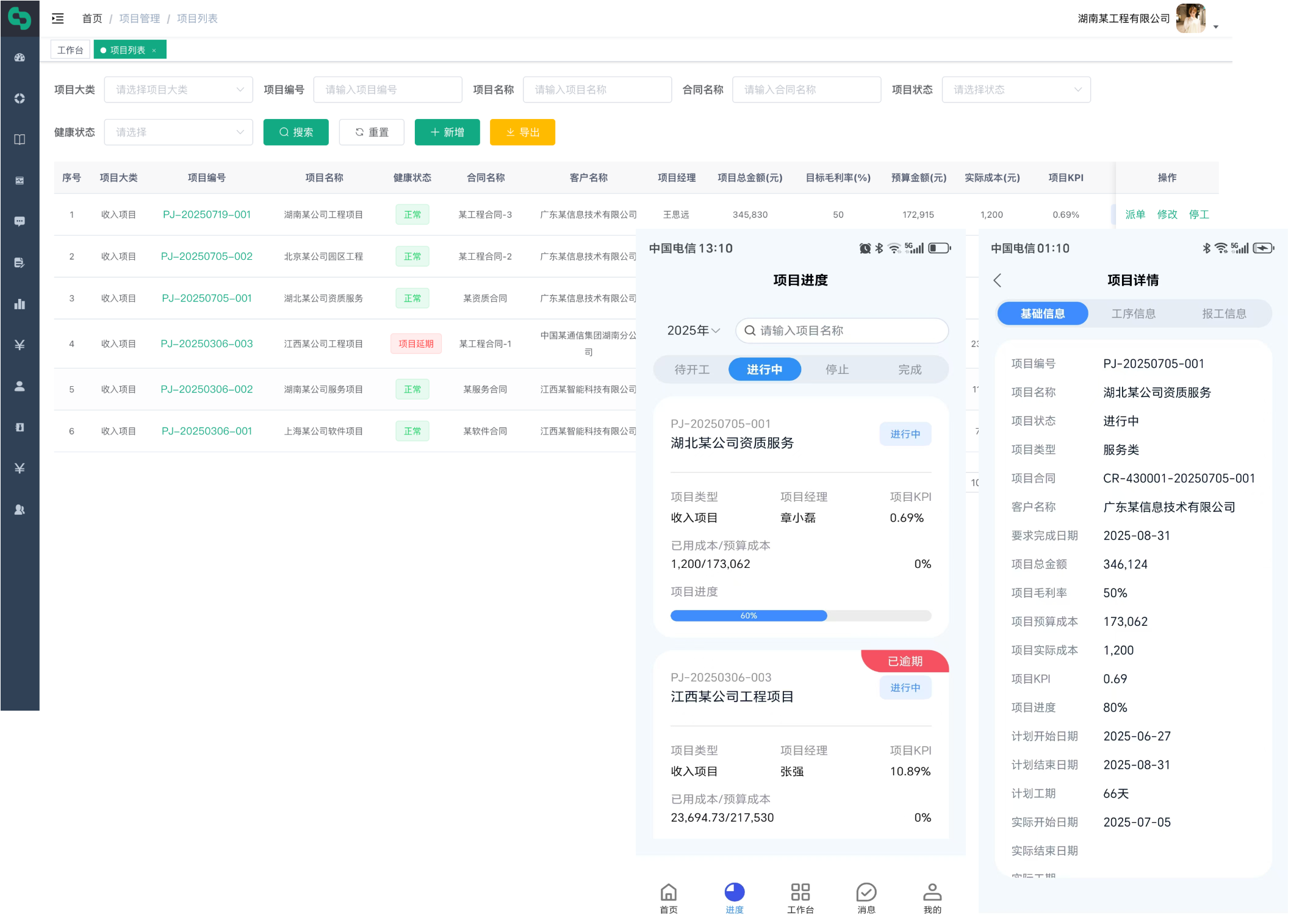The width and height of the screenshot is (1291, 915).
Task: Switch to the 停止 status filter
Action: click(837, 370)
